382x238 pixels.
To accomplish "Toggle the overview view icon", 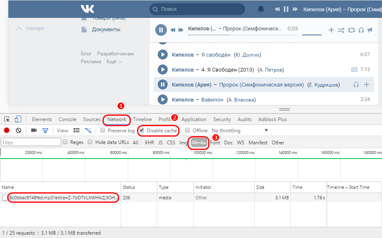I will [88, 130].
